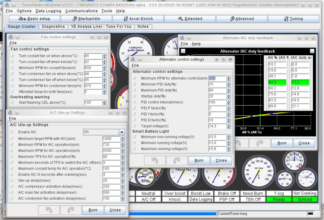Open the top-left ellipsis icon on feedback graph
324x220 pixels.
(183, 51)
